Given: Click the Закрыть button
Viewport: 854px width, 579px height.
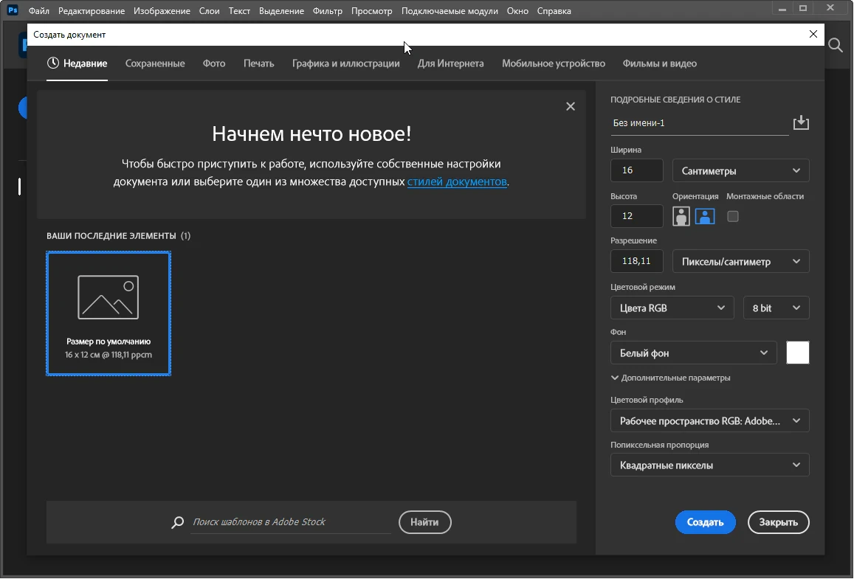Looking at the screenshot, I should pyautogui.click(x=778, y=522).
